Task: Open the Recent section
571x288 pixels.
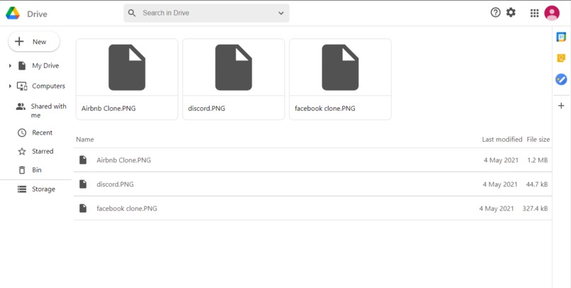Action: pos(43,133)
